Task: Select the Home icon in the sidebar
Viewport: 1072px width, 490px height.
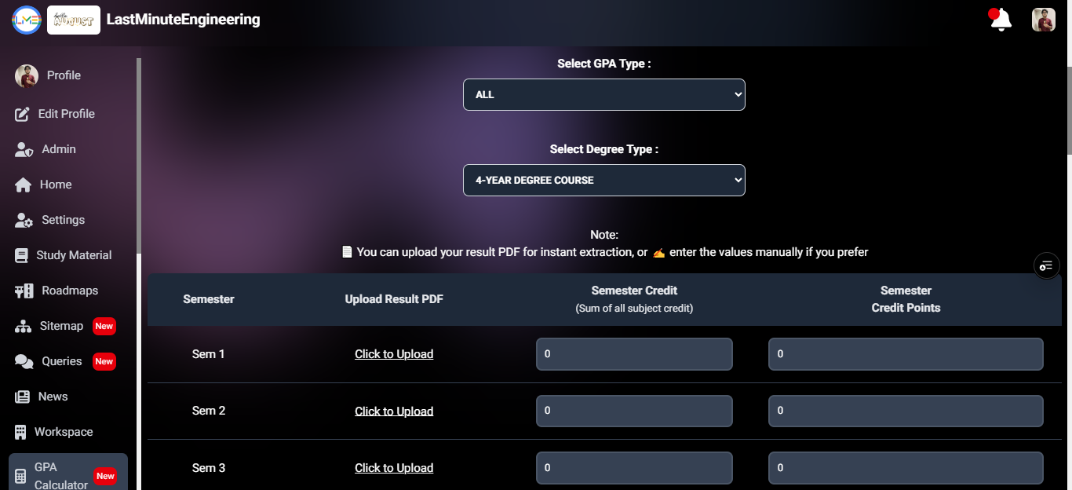Action: pyautogui.click(x=55, y=184)
